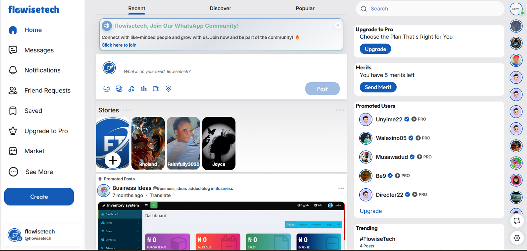The image size is (527, 251).
Task: Start a new chat with the plus bubble icon
Action: pos(517,221)
